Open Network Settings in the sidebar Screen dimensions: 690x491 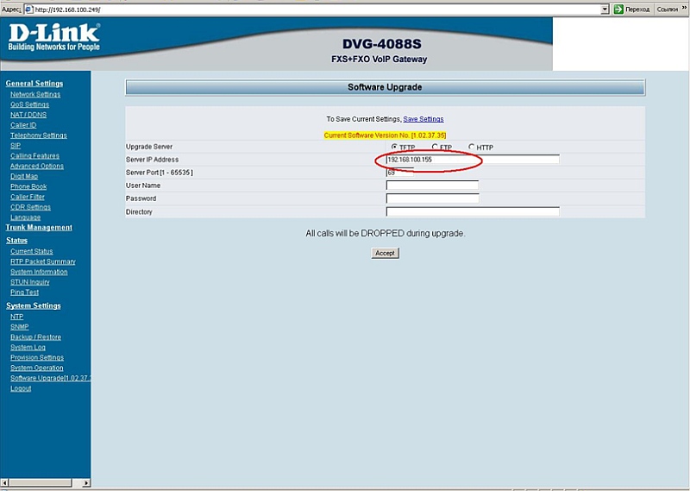tap(35, 94)
